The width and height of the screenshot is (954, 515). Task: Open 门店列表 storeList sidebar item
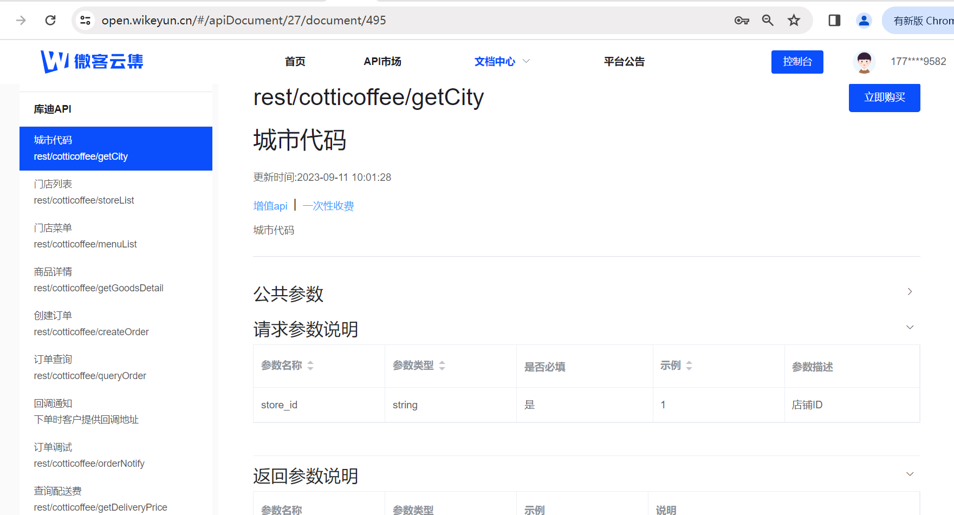116,192
